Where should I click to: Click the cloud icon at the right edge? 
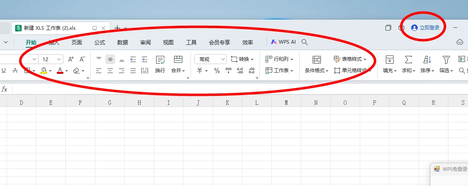[460, 42]
